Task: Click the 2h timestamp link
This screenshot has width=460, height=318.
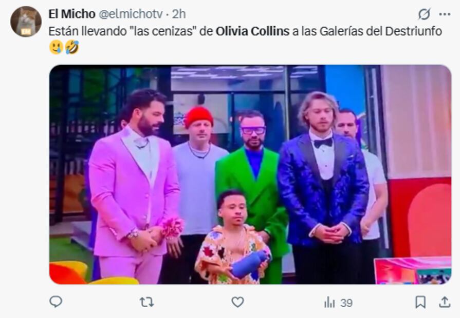Action: pos(179,14)
